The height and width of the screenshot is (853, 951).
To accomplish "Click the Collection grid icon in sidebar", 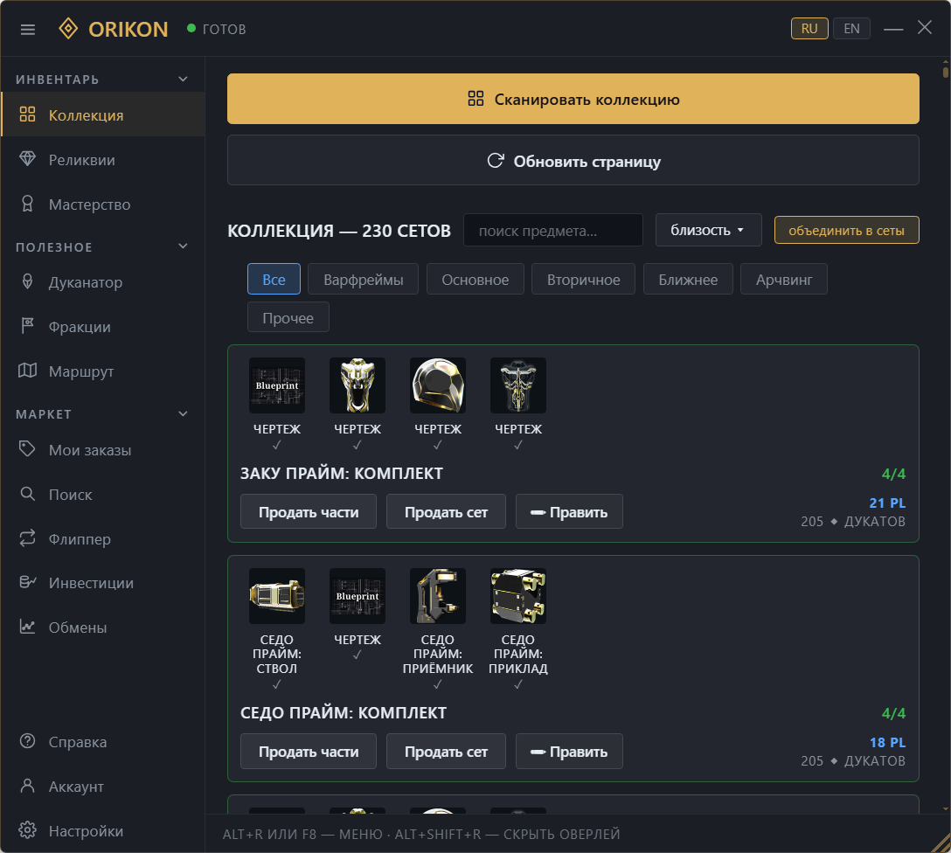I will pyautogui.click(x=27, y=114).
